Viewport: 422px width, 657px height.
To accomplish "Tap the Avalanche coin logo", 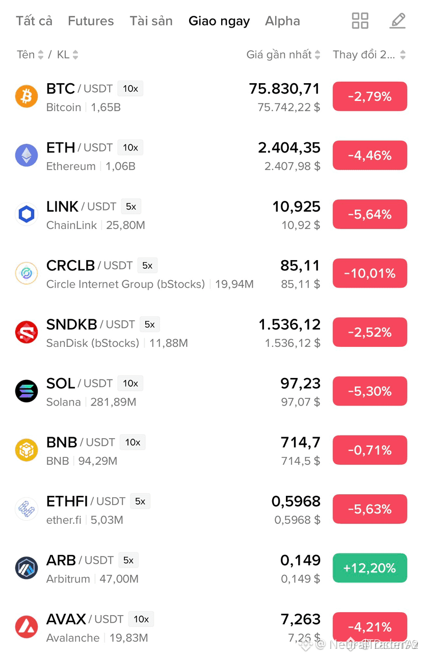I will pyautogui.click(x=27, y=627).
